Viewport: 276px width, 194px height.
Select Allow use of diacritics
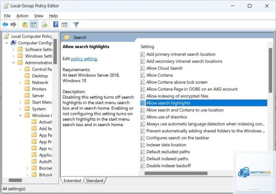(x=167, y=117)
